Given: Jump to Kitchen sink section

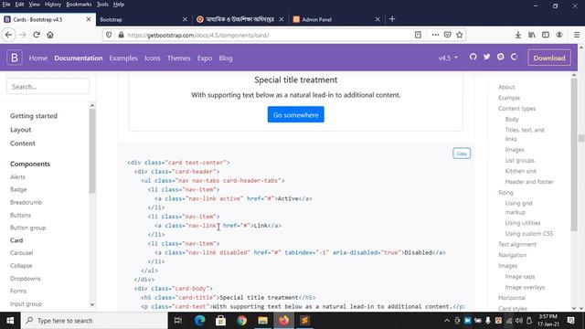Looking at the screenshot, I should (x=520, y=171).
